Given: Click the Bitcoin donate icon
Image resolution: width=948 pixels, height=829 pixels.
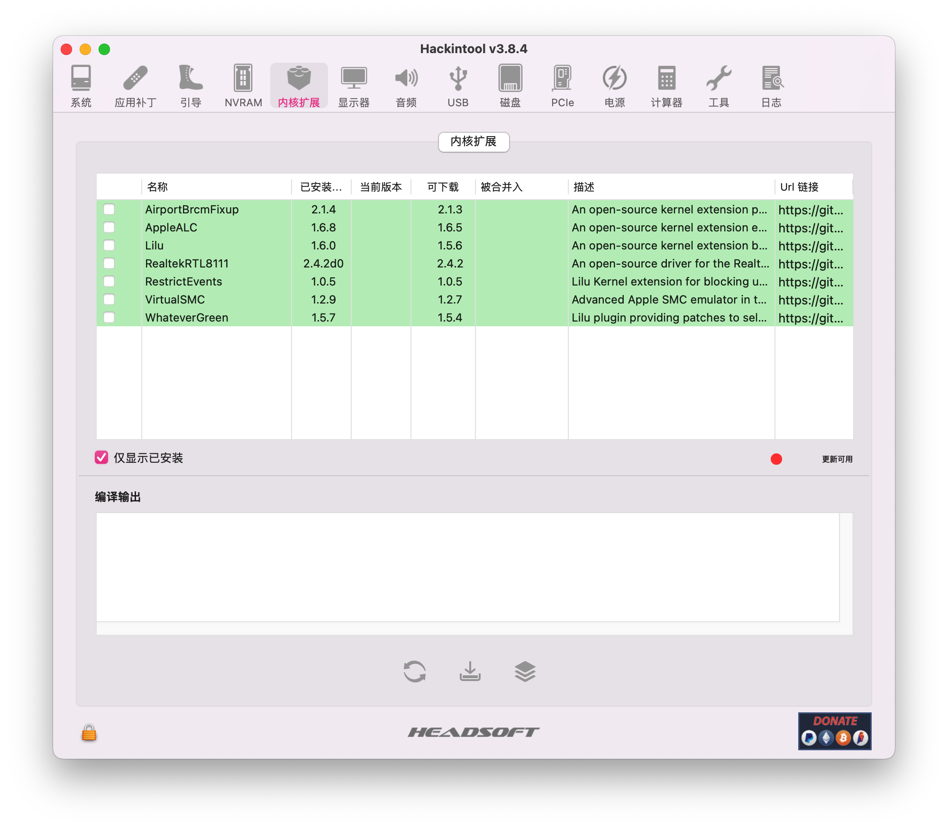Looking at the screenshot, I should pos(843,738).
